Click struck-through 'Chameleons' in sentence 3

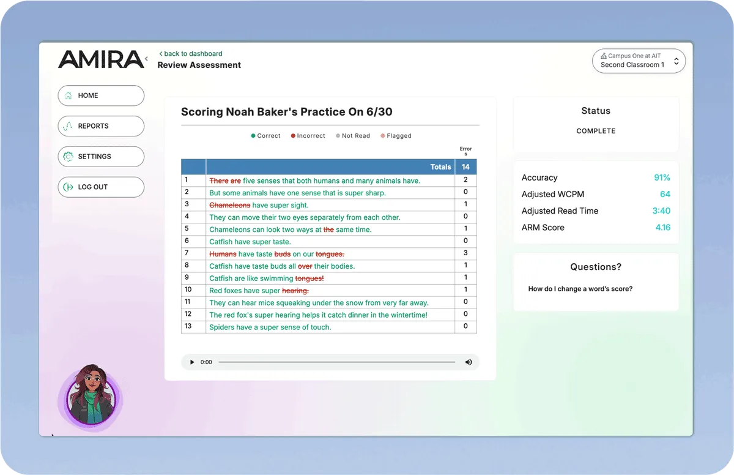pos(230,205)
